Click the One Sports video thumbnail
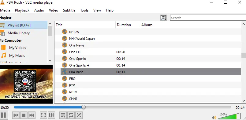 coord(26,84)
